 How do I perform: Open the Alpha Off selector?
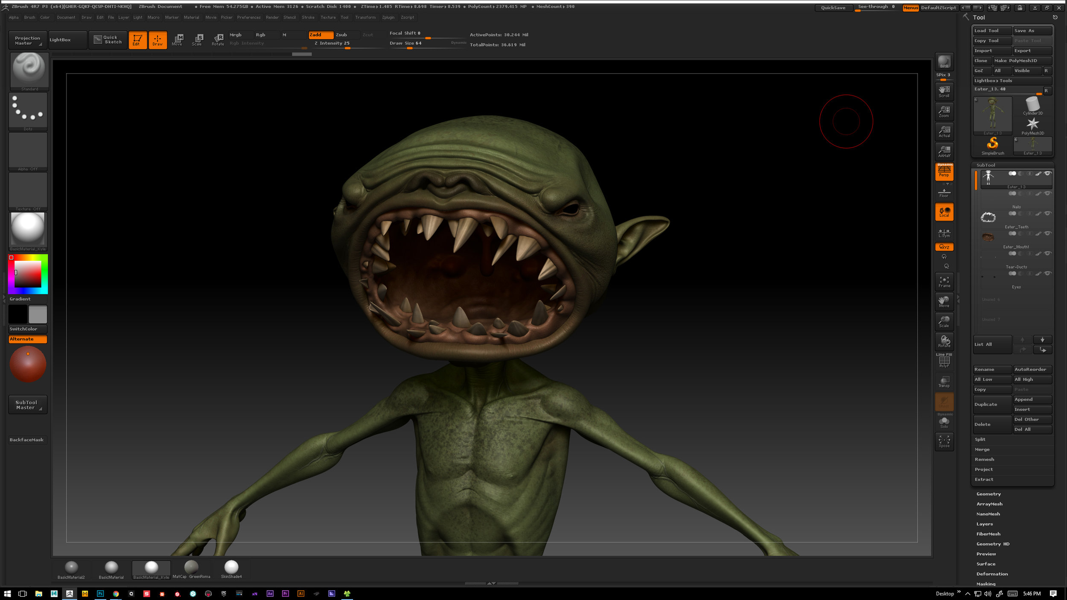(x=28, y=151)
